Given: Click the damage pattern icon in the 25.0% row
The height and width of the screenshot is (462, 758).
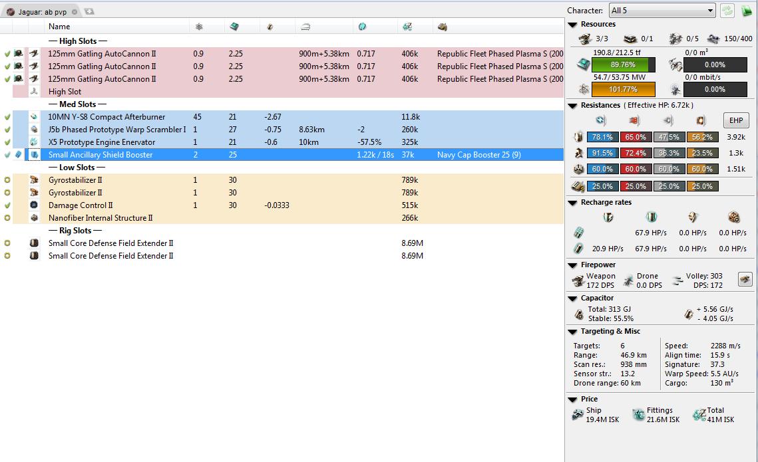Looking at the screenshot, I should point(578,186).
